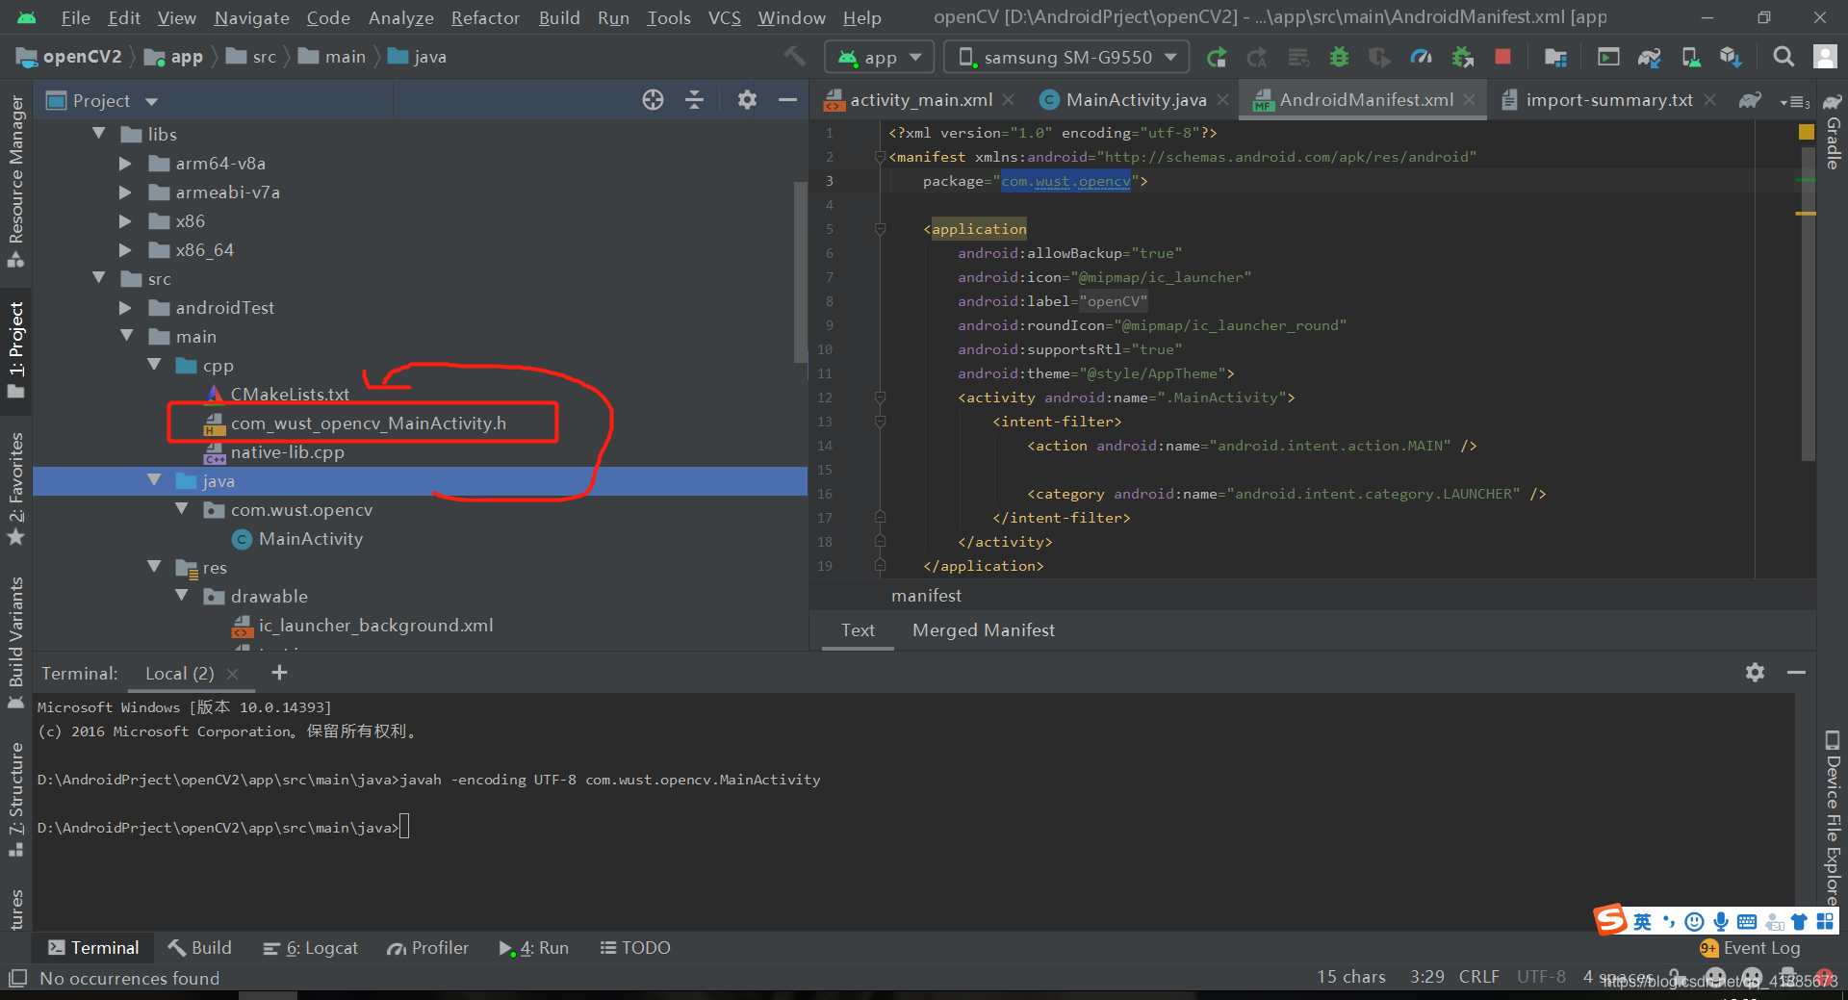Click the plus to start a new Terminal session
Screen dimensions: 1848x1000
(279, 673)
